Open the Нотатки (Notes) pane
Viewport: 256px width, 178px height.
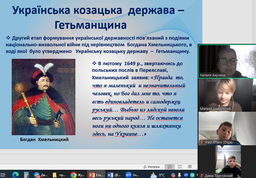pyautogui.click(x=152, y=167)
